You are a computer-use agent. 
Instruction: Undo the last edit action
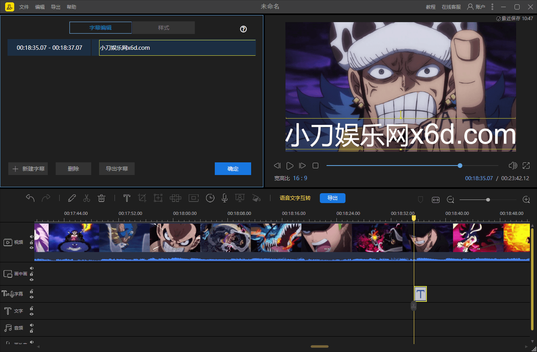(30, 198)
